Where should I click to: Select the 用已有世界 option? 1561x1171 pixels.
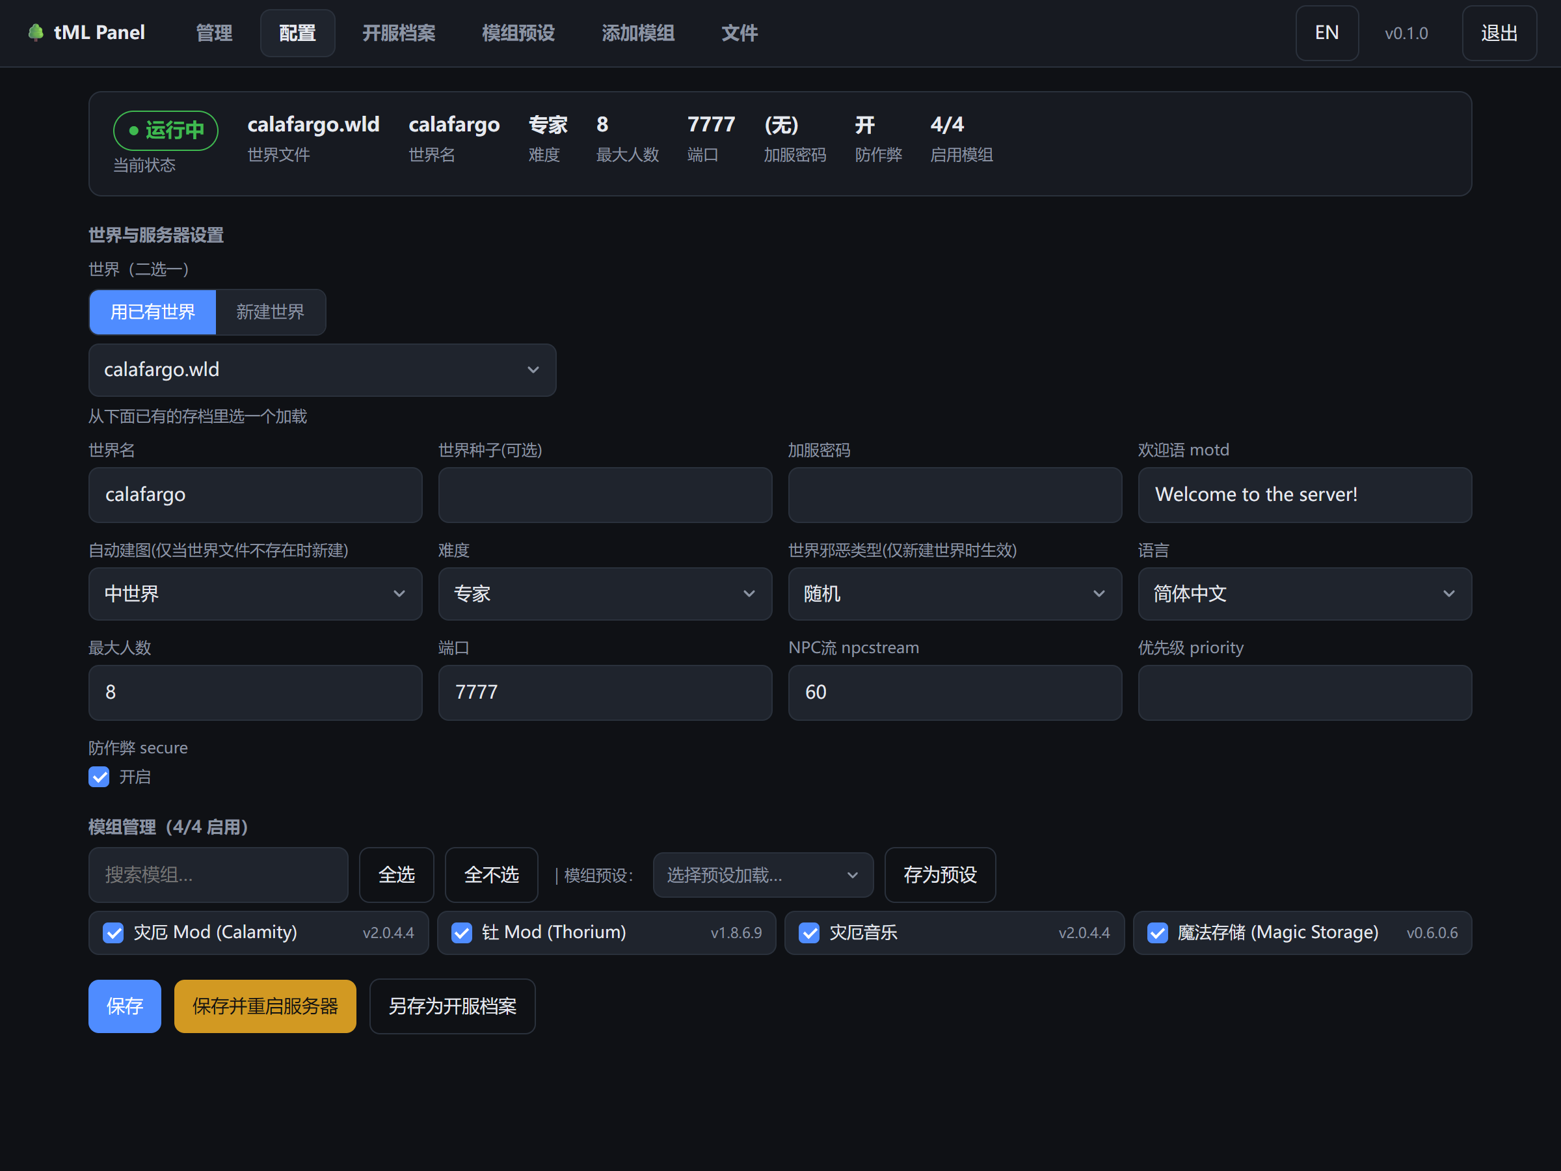[x=152, y=312]
